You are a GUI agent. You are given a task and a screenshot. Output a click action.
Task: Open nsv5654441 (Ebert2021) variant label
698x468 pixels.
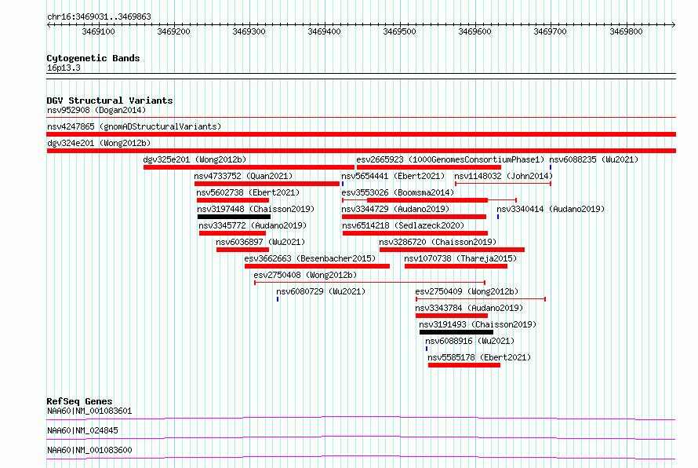pyautogui.click(x=393, y=176)
